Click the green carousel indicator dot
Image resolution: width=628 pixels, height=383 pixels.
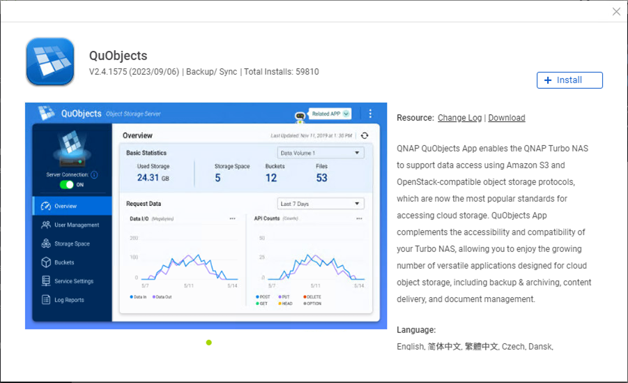(208, 343)
